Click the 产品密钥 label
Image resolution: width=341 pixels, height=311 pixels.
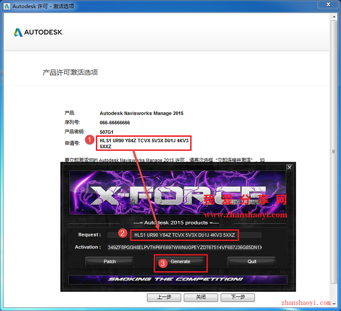point(74,132)
